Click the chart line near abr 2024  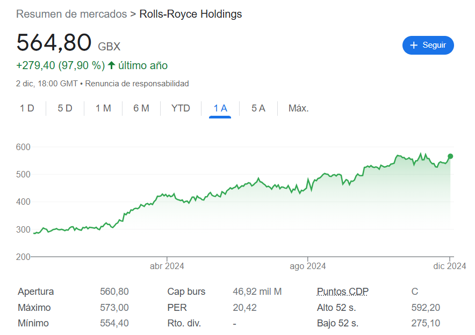[167, 196]
